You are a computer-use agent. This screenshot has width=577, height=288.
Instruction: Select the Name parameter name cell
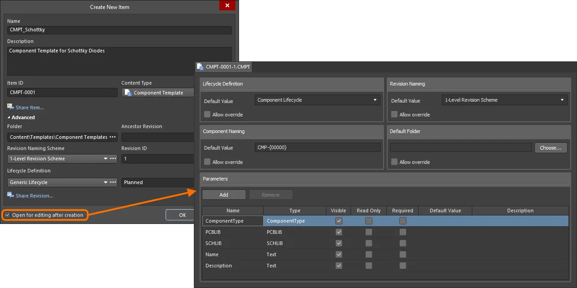click(x=233, y=254)
